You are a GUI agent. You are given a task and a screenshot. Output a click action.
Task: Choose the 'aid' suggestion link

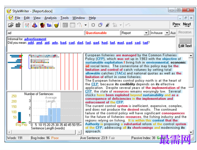[x=47, y=43]
